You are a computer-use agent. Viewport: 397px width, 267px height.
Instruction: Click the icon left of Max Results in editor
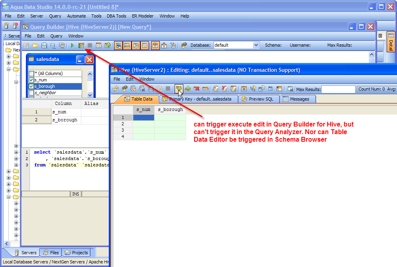click(290, 89)
